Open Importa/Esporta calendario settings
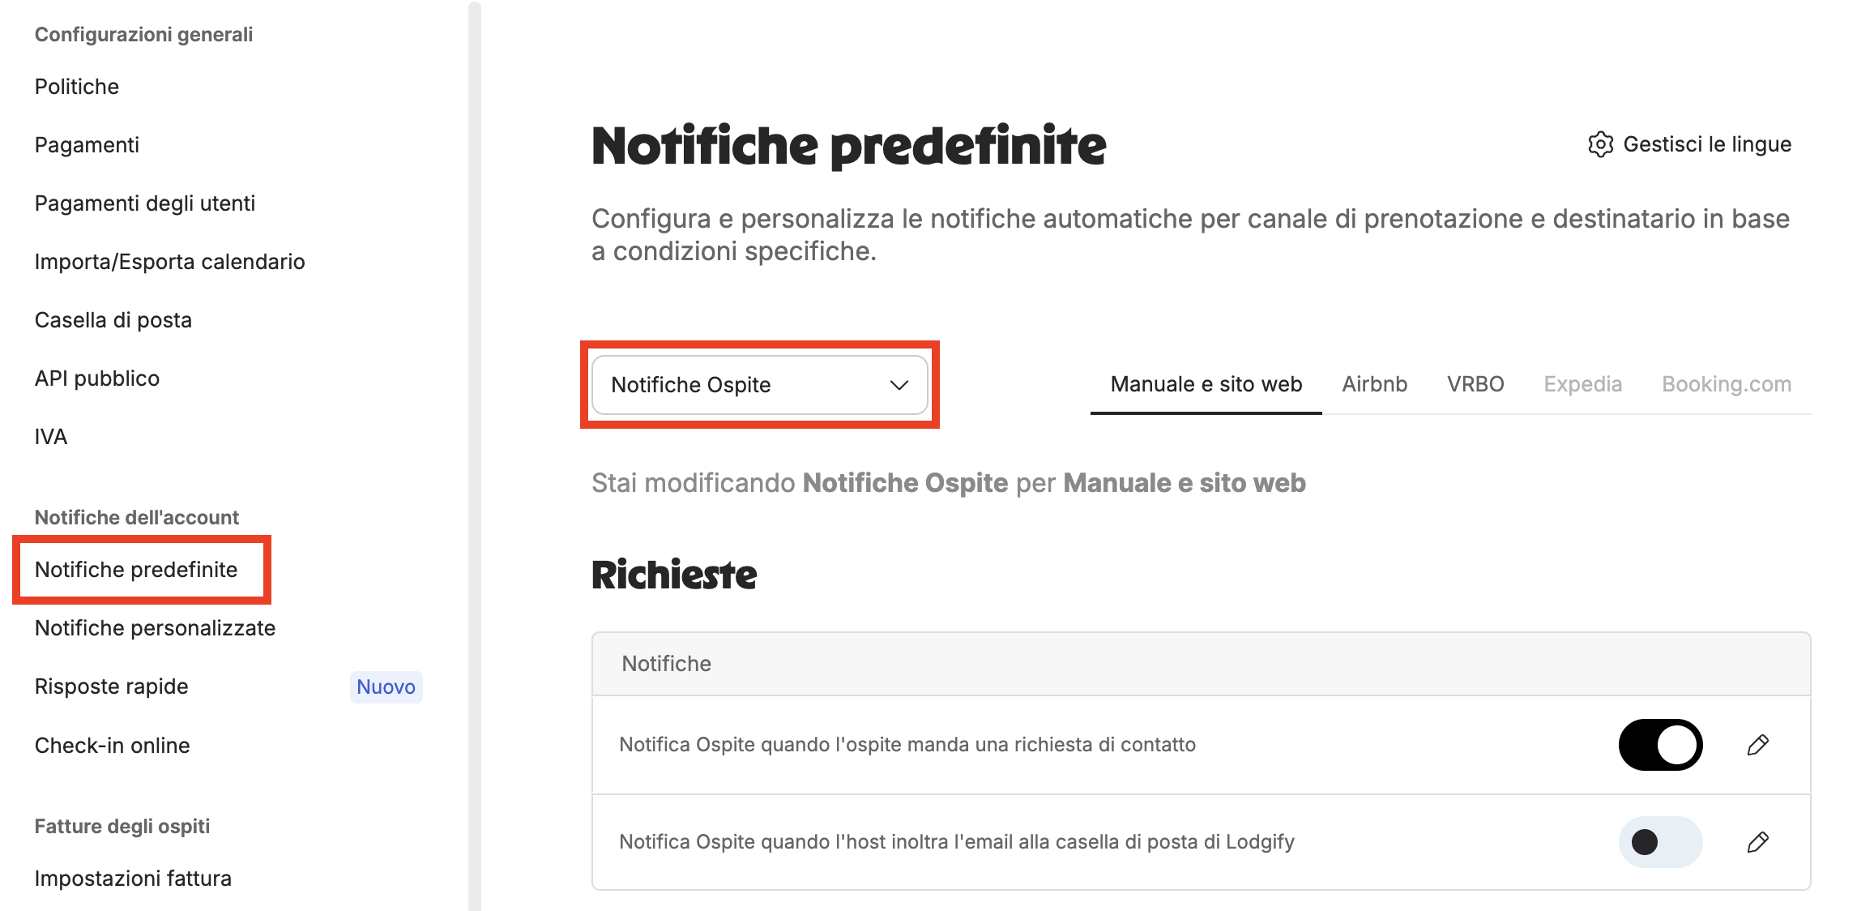Viewport: 1857px width, 911px height. pyautogui.click(x=169, y=262)
